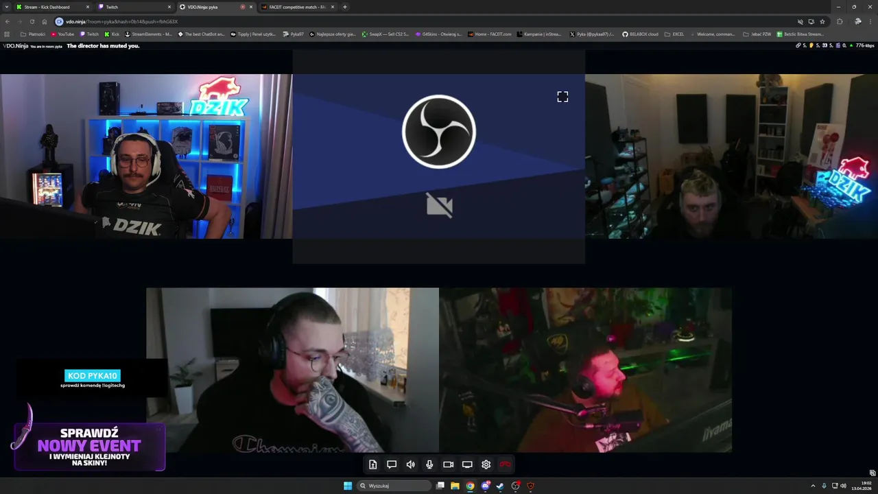This screenshot has height=494, width=878.
Task: Open a new browser tab
Action: click(x=345, y=7)
